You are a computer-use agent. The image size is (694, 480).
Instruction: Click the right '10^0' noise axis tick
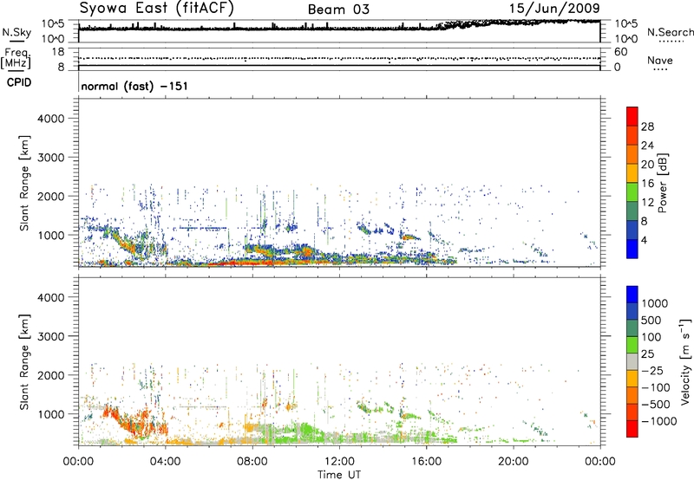625,39
